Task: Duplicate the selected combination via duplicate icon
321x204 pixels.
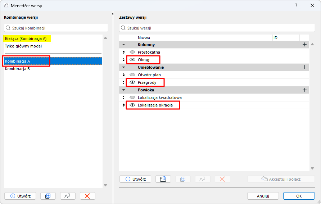Action: click(x=48, y=196)
